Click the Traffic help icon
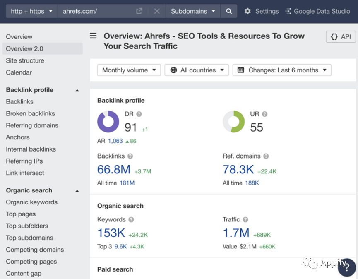358x279 pixels. point(245,220)
